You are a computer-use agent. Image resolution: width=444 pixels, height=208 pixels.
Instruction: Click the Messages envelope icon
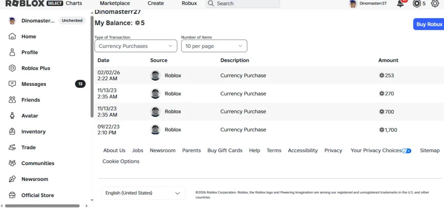pyautogui.click(x=12, y=84)
